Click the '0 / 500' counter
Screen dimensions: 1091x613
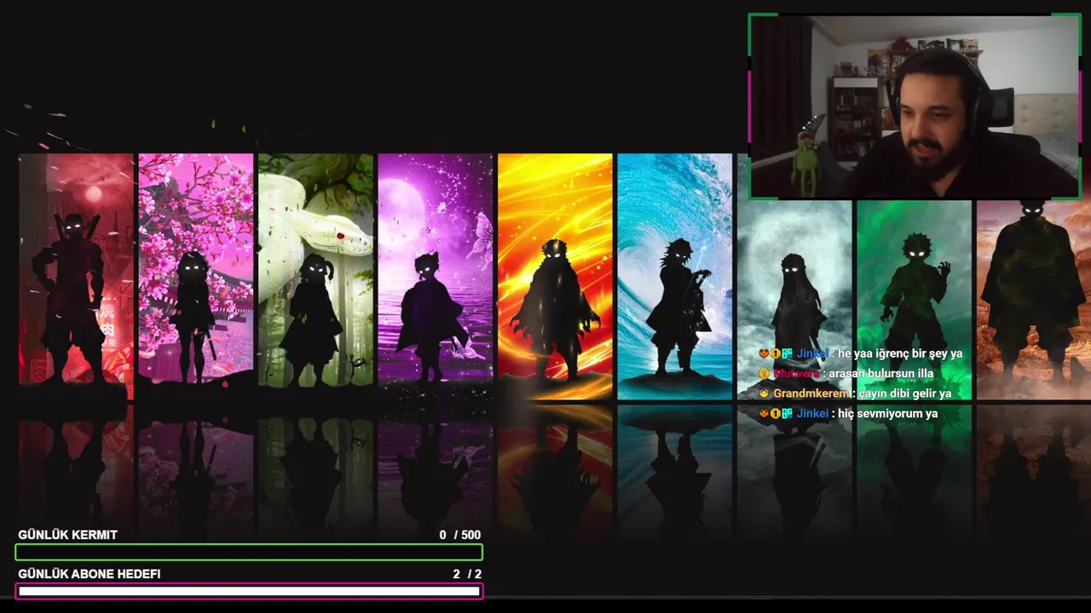[x=460, y=535]
